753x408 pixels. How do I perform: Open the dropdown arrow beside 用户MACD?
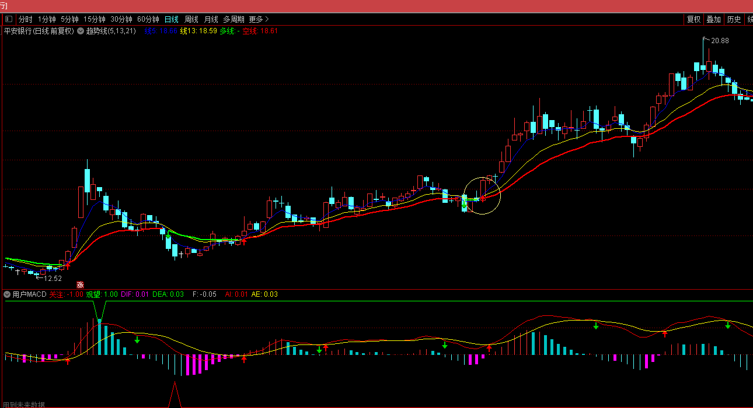[x=8, y=294]
